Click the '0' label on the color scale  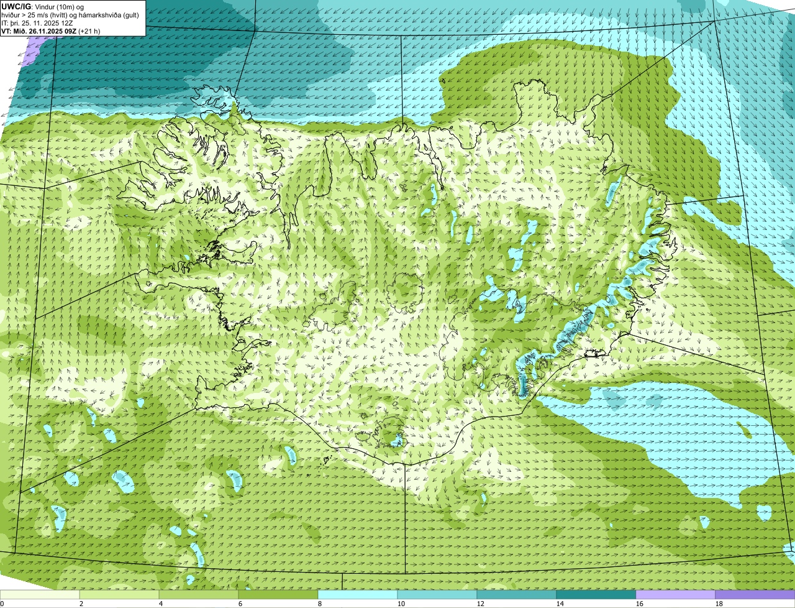2,604
